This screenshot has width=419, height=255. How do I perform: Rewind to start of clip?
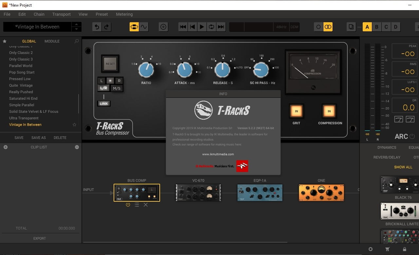192,27
